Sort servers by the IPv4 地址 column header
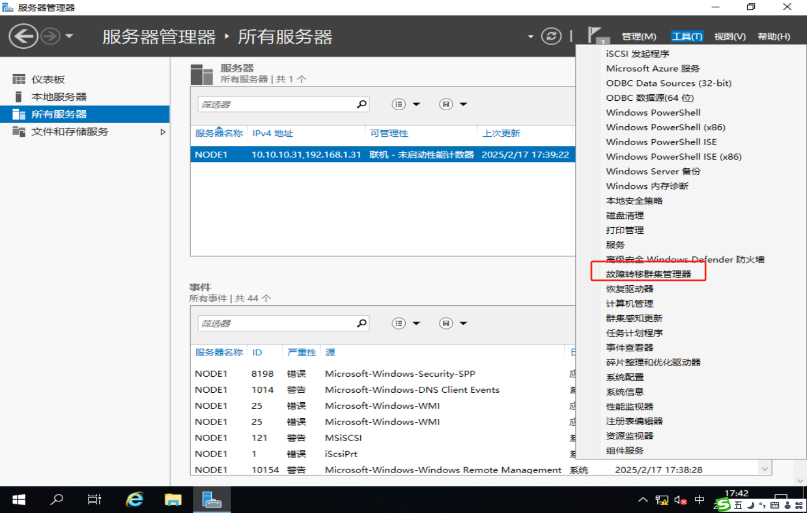The width and height of the screenshot is (807, 513). coord(273,134)
